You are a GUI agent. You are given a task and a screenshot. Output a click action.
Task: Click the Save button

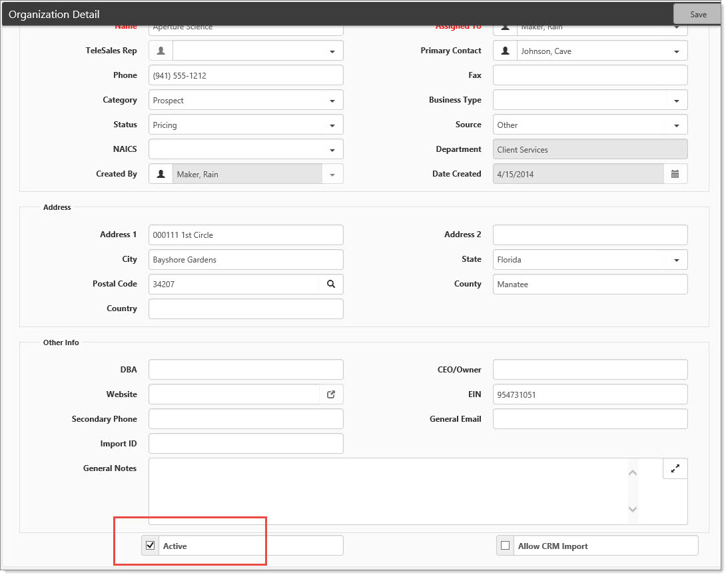[x=698, y=15]
